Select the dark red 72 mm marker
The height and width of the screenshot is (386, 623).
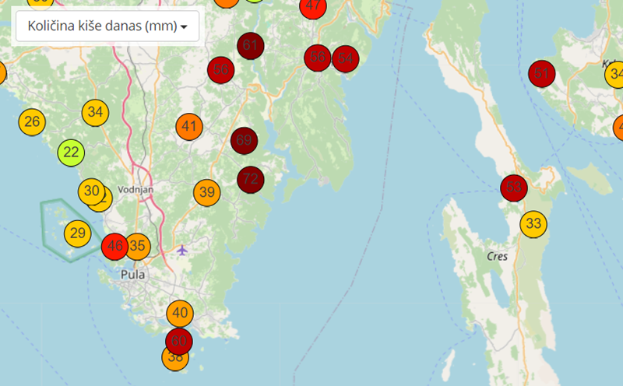click(x=251, y=179)
